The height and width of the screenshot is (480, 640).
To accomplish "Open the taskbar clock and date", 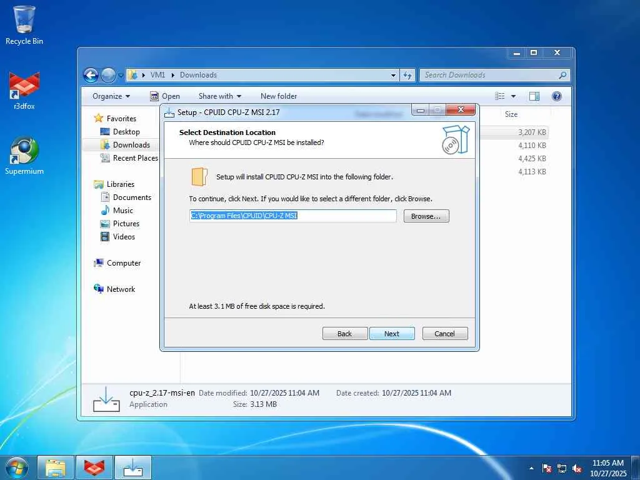I will coord(607,467).
